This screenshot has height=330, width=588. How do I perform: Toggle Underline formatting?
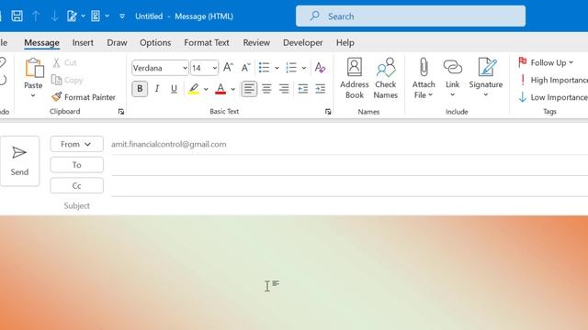click(x=174, y=89)
